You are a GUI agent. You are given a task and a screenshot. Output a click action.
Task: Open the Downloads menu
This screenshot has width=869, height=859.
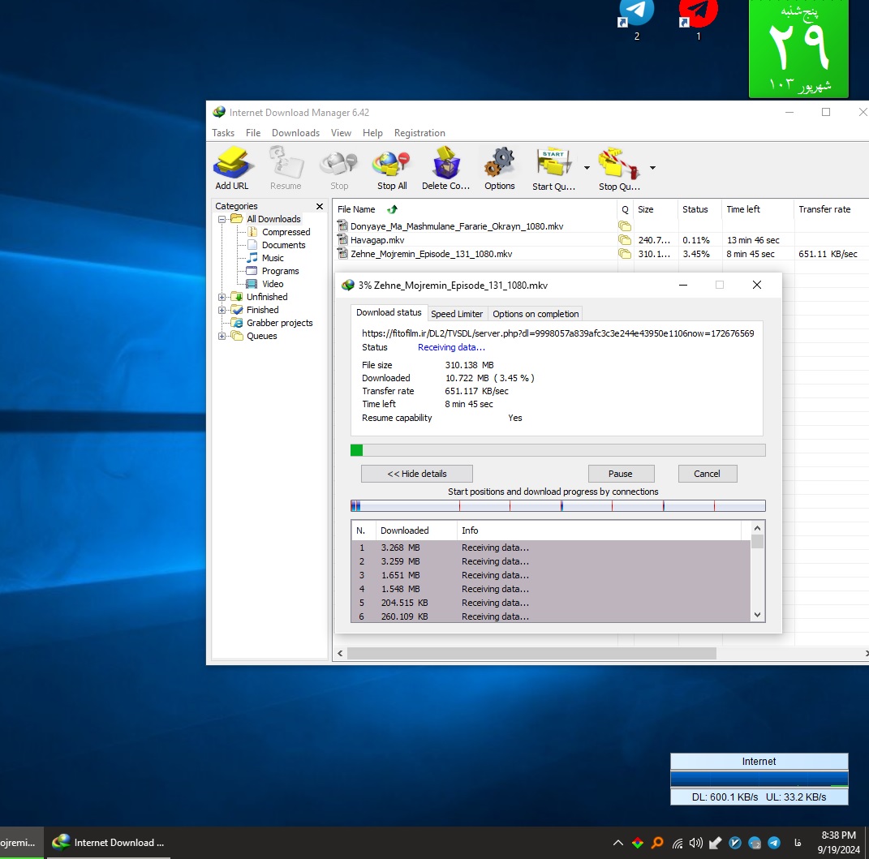click(x=295, y=133)
